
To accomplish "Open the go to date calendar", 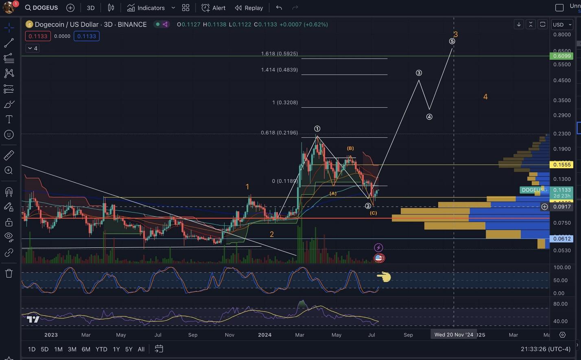I will pyautogui.click(x=159, y=349).
